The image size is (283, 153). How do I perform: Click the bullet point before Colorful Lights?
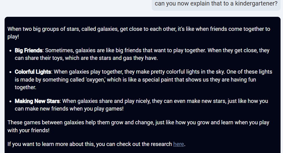(x=10, y=72)
